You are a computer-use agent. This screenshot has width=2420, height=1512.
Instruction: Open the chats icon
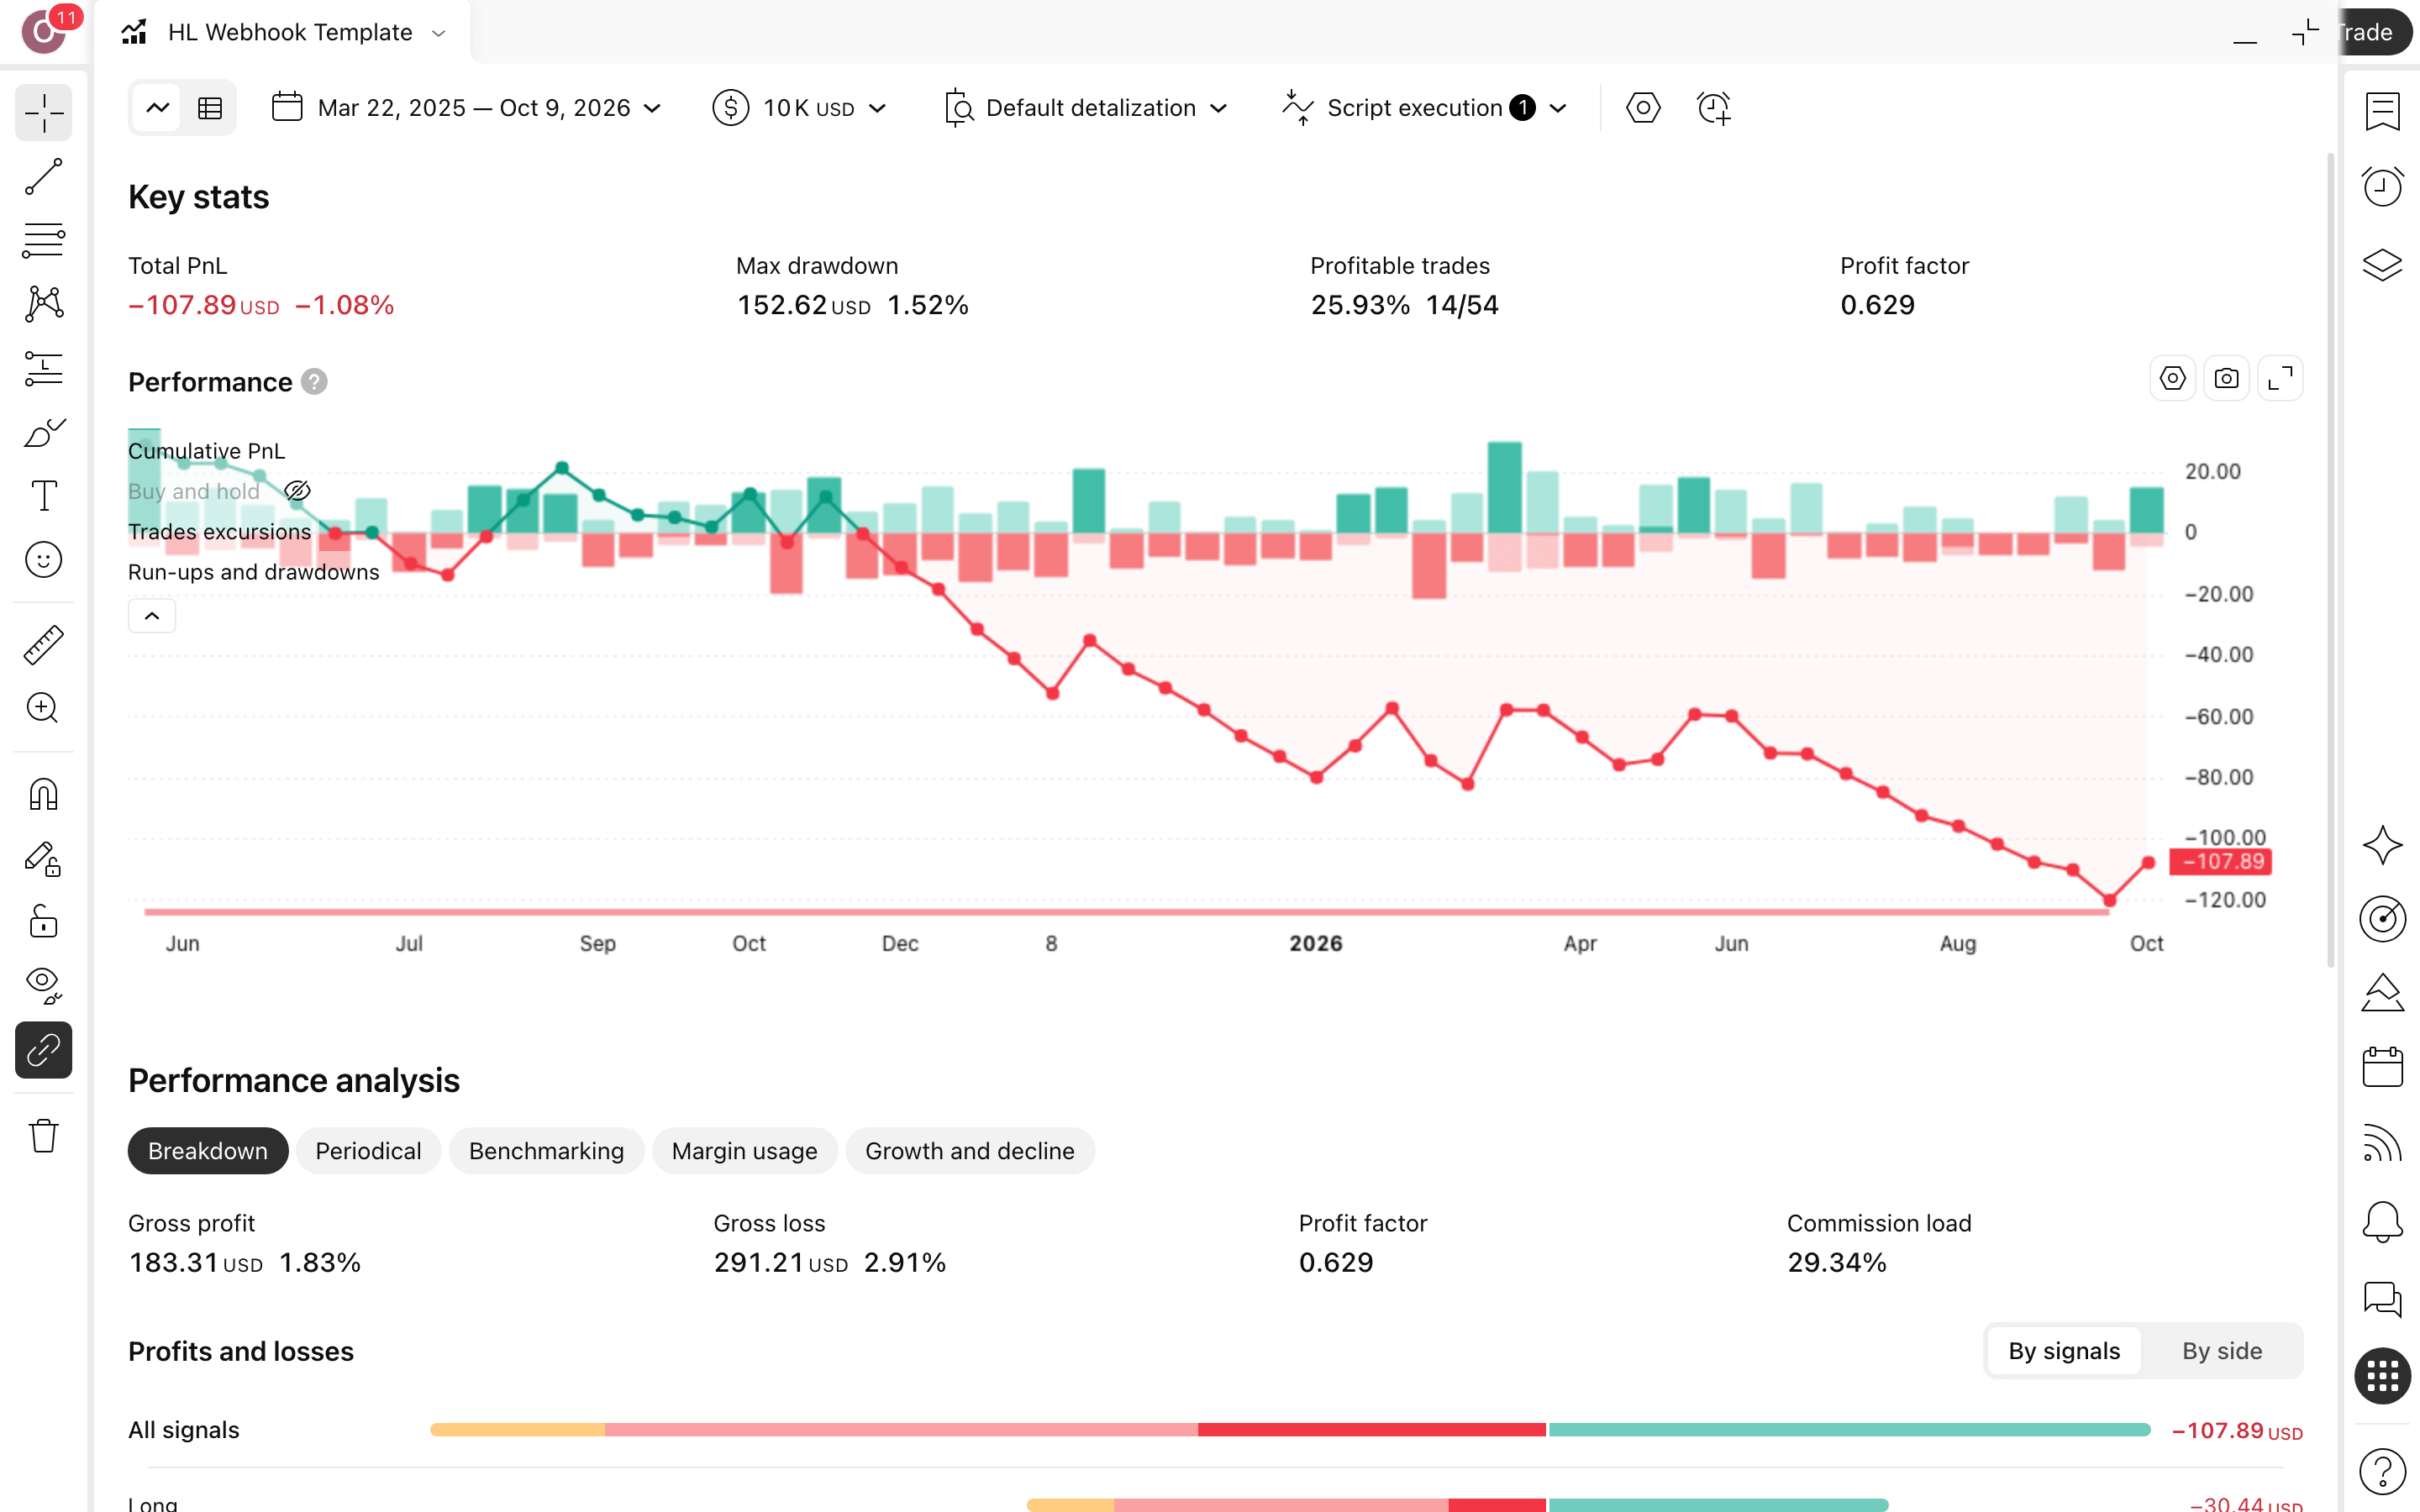click(2382, 1299)
